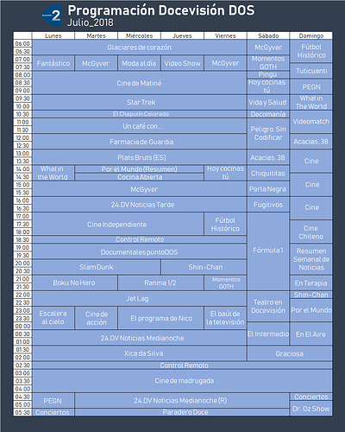Screen dimensions: 345x432
Task: Click the Monday PEGN cell at 04:30
Action: [53, 400]
